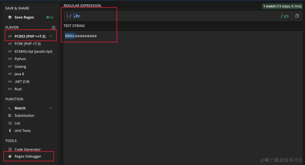The width and height of the screenshot is (305, 165).
Task: Click the code icon beside PCRE2 flavor
Action: 10,36
